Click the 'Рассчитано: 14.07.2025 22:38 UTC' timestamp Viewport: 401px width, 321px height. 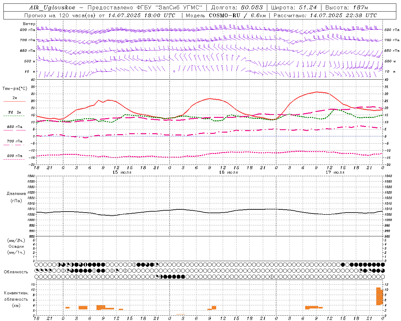pyautogui.click(x=325, y=15)
